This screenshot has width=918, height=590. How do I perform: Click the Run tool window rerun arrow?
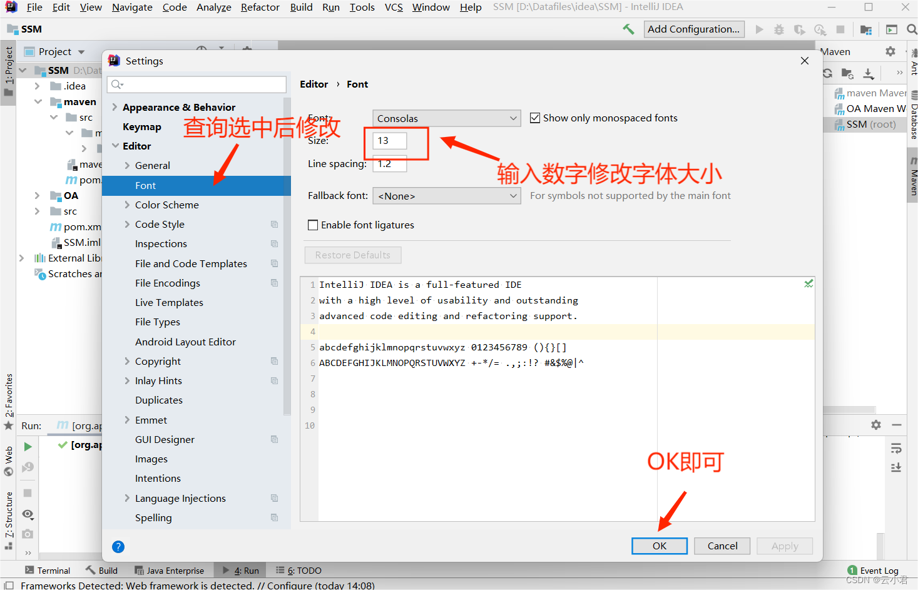(28, 447)
